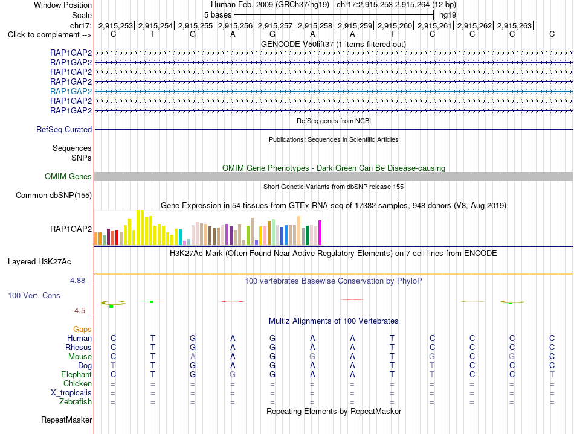Click the Layered H3K27Ac track label
Viewport: 574px width, 434px height.
[x=39, y=262]
